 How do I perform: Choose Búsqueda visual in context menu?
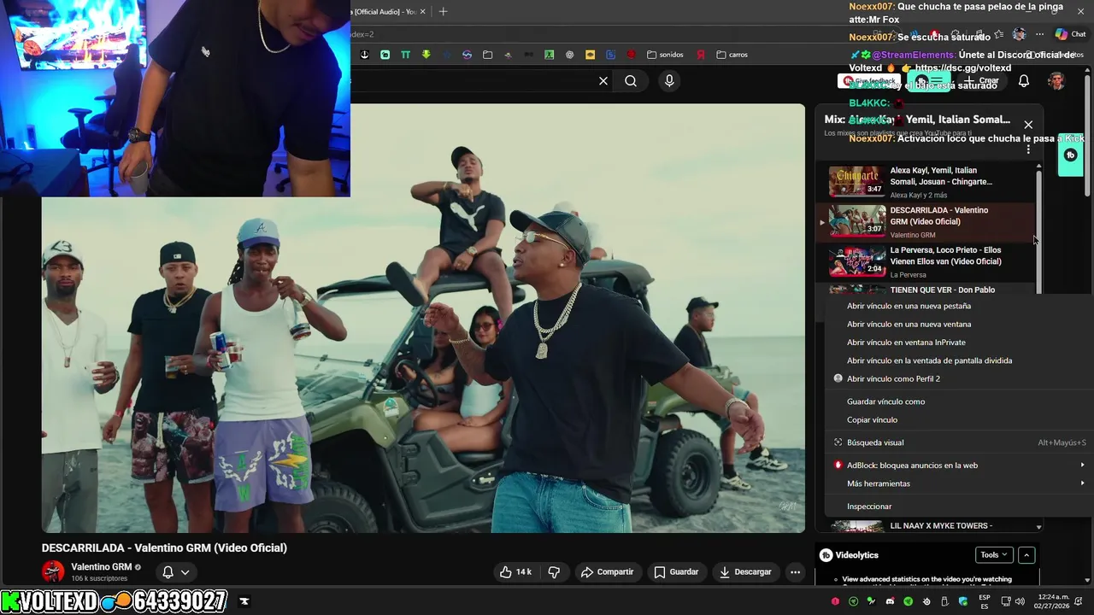[x=957, y=442]
